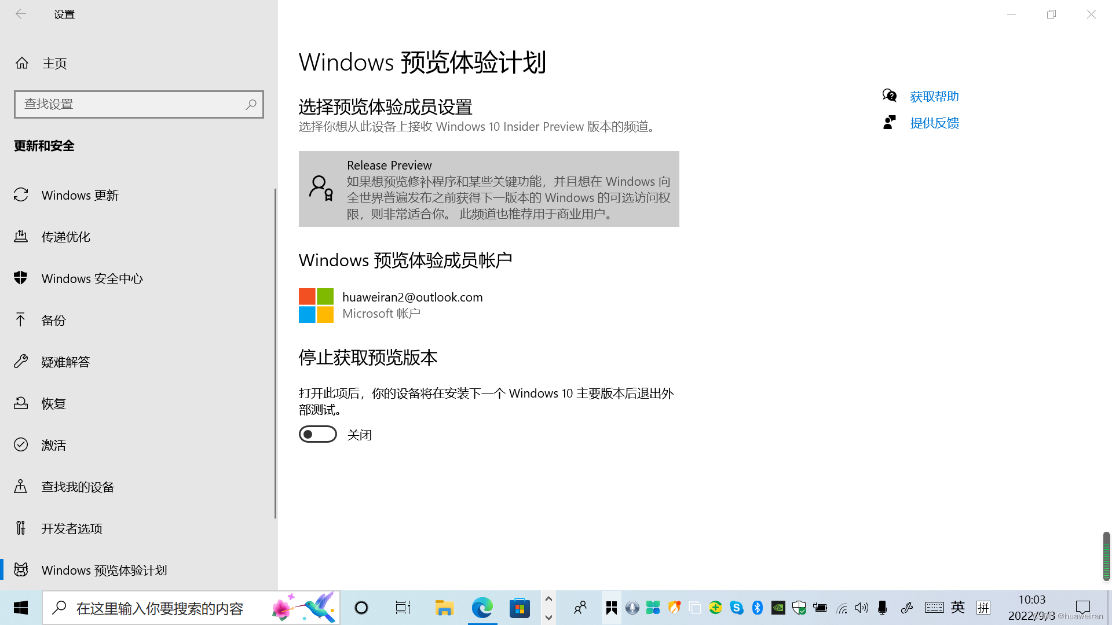Open the 获取帮助 link

[x=934, y=97]
